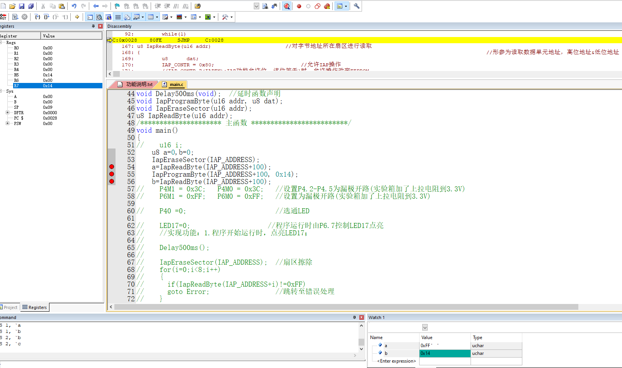The height and width of the screenshot is (368, 622).
Task: Switch to the Registers tab
Action: [35, 307]
